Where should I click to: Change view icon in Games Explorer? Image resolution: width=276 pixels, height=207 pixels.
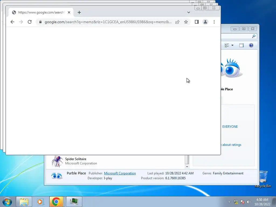pyautogui.click(x=227, y=45)
